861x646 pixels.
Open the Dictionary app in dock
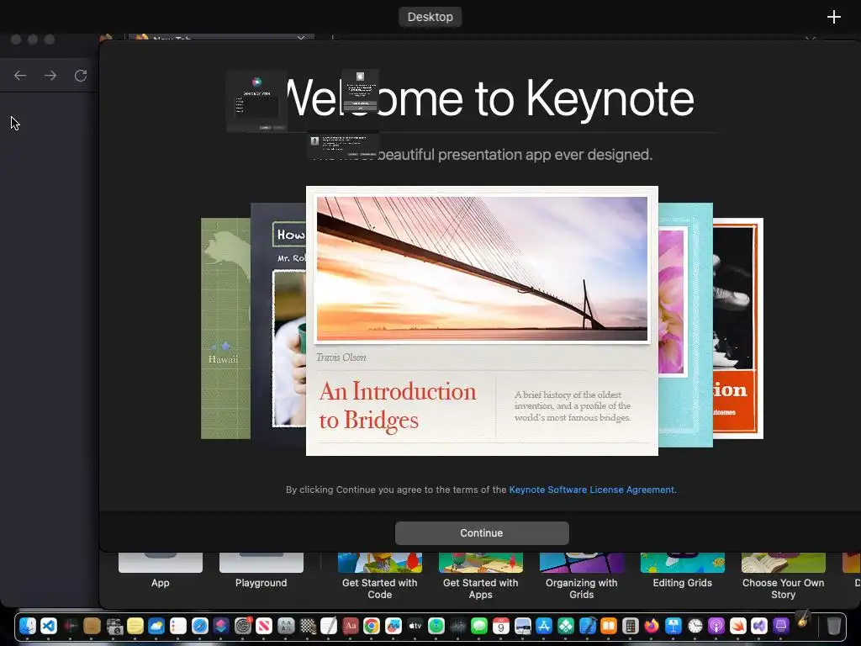351,626
